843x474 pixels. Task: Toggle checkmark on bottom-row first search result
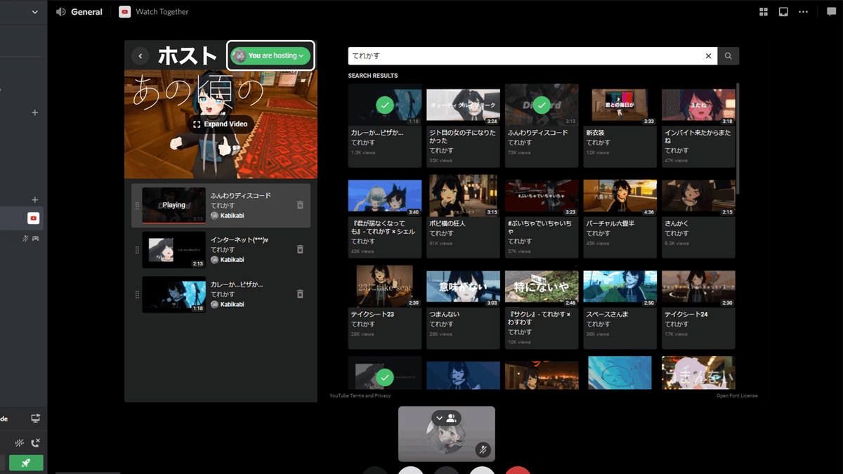(x=384, y=378)
